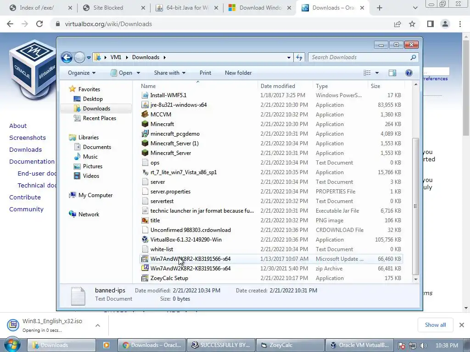Sort by the Type column header
470x352 pixels.
coord(340,86)
